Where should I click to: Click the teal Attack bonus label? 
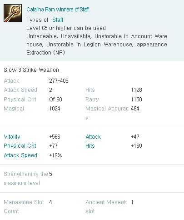(x=93, y=137)
